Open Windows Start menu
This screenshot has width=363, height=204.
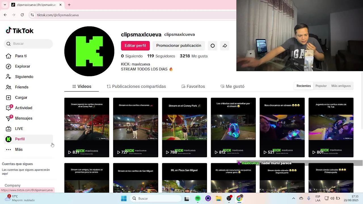(124, 199)
